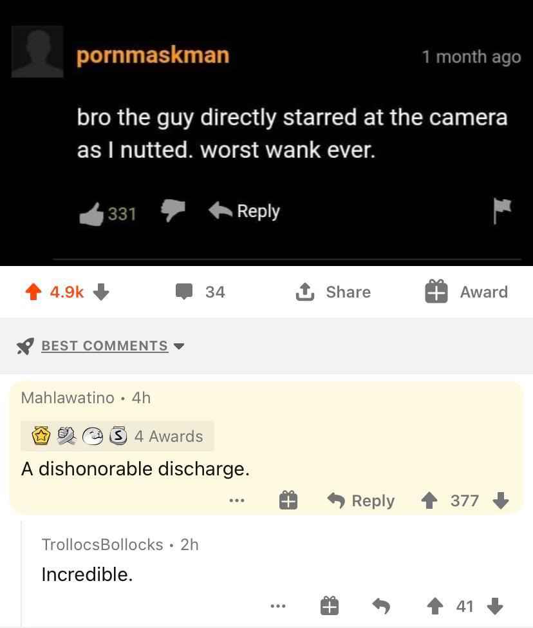Image resolution: width=533 pixels, height=628 pixels.
Task: Open the 4 Awards badge list
Action: point(117,436)
